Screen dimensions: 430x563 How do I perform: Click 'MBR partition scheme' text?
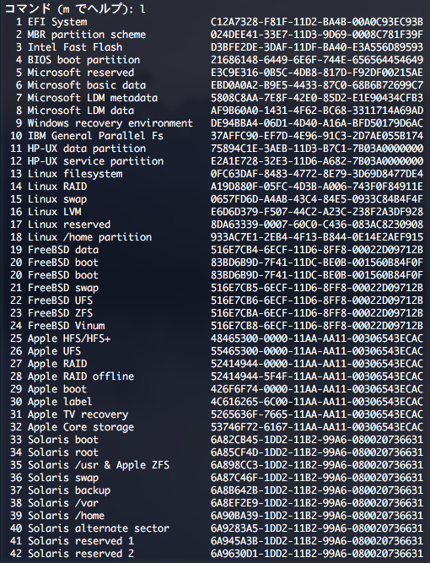[87, 35]
